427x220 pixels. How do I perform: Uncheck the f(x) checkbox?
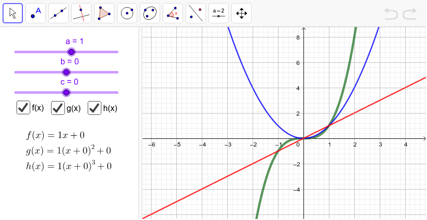[23, 107]
